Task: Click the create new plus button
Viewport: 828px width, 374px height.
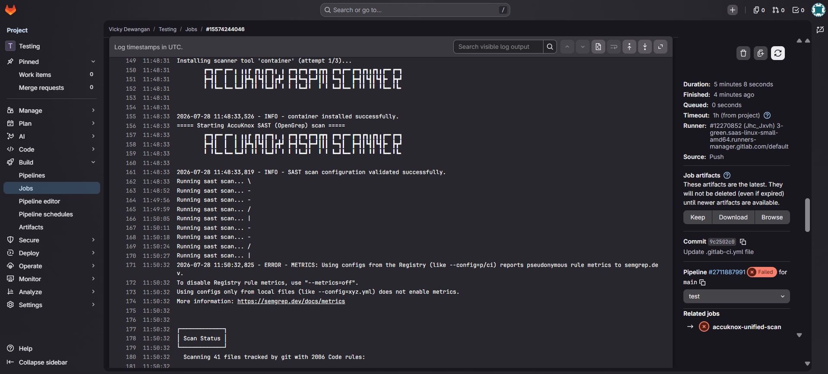Action: point(733,10)
